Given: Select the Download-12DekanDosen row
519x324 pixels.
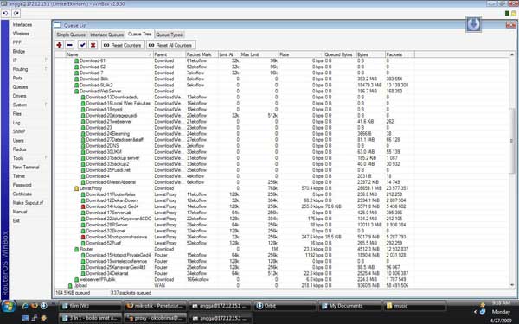Looking at the screenshot, I should [x=234, y=200].
